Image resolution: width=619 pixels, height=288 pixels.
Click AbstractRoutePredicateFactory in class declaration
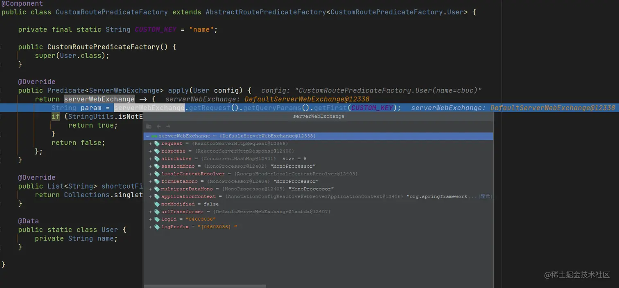click(266, 12)
